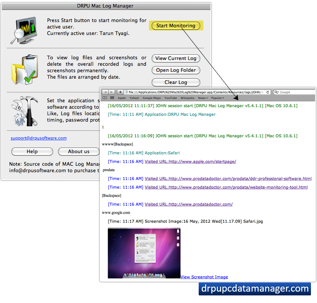The width and height of the screenshot is (317, 303).
Task: Open the Yahoo! bookmark
Action: pyautogui.click(x=134, y=98)
